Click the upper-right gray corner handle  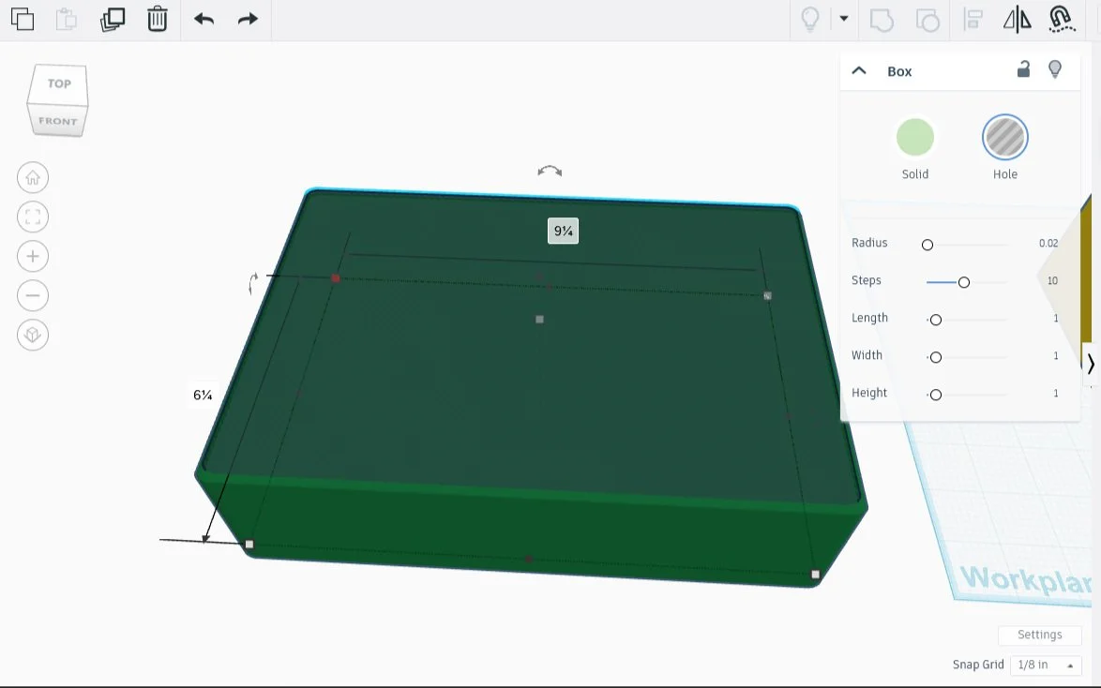click(767, 296)
